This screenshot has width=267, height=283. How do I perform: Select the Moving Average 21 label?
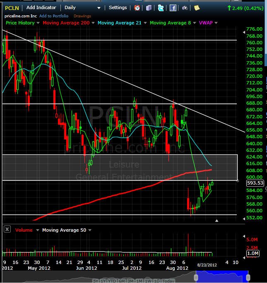click(120, 23)
